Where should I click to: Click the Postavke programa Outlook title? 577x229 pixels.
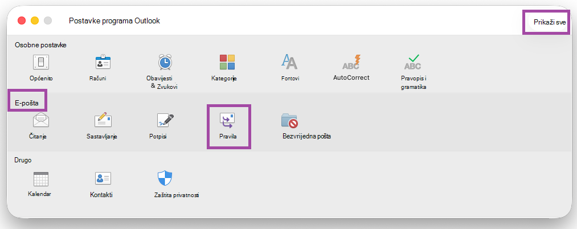pos(114,21)
